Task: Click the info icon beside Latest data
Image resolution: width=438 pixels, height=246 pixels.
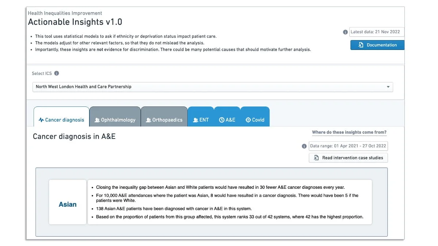Action: (x=345, y=32)
